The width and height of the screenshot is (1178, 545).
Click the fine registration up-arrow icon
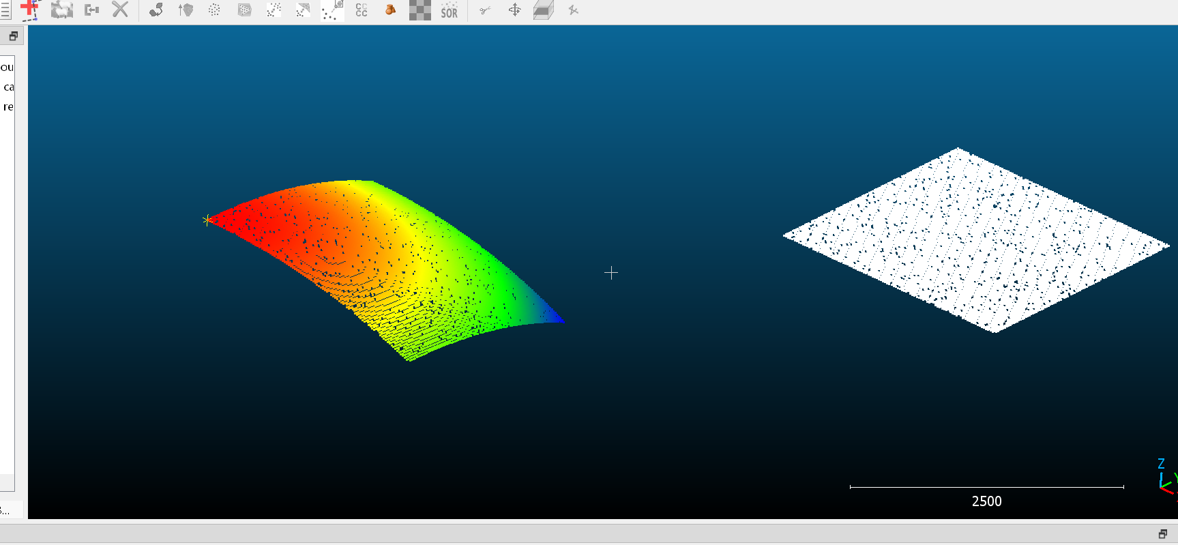(x=186, y=10)
